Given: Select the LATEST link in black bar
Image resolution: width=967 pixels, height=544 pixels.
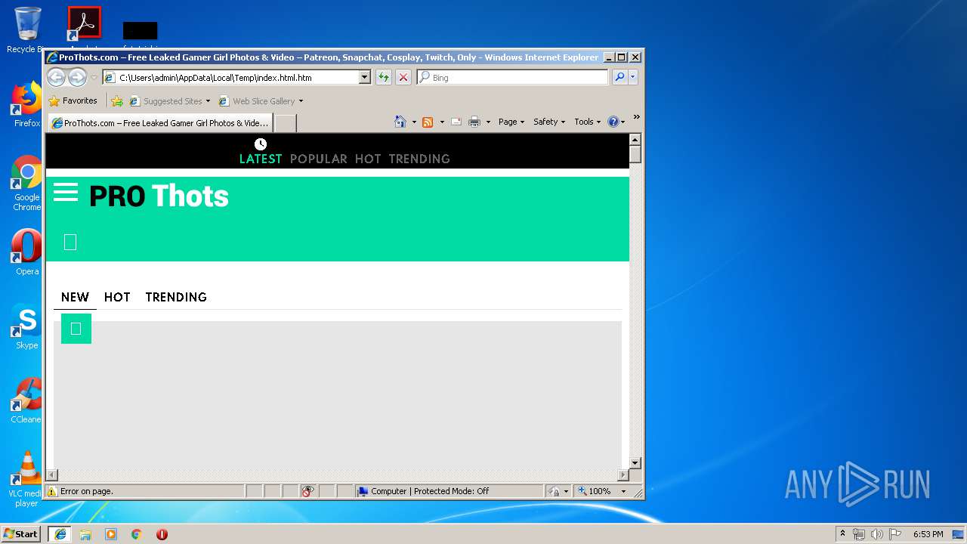Looking at the screenshot, I should point(261,159).
